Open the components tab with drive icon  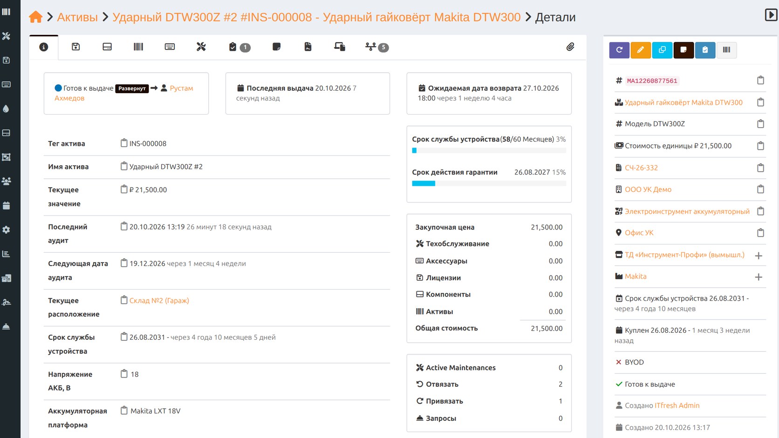click(x=107, y=47)
